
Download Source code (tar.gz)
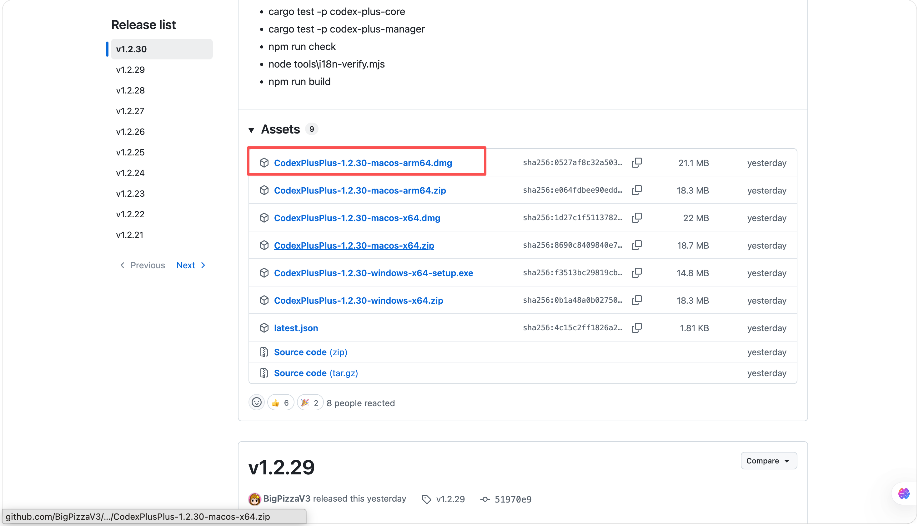(x=316, y=373)
